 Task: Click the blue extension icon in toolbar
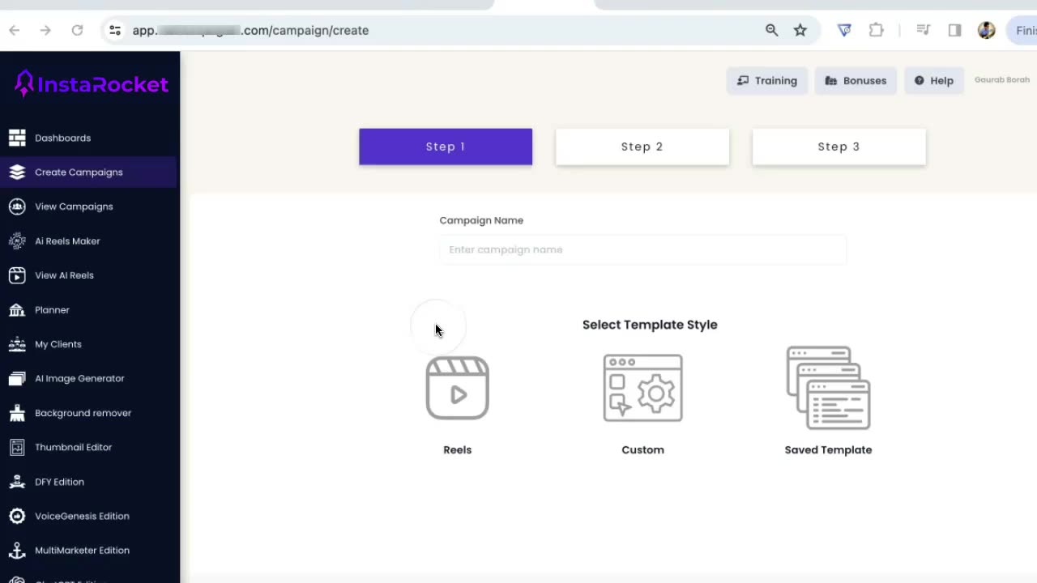pyautogui.click(x=844, y=30)
